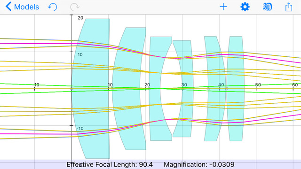Add a new element with plus icon

tap(223, 7)
